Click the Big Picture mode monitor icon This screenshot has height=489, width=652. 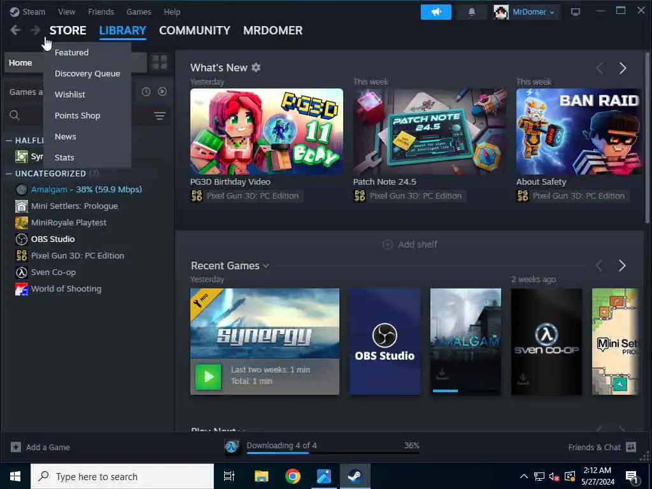[576, 12]
